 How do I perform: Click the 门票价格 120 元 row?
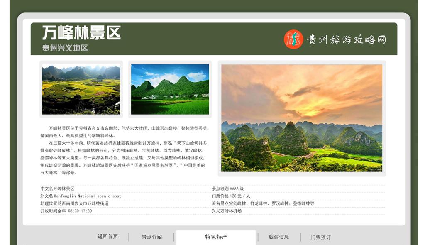tap(231, 196)
